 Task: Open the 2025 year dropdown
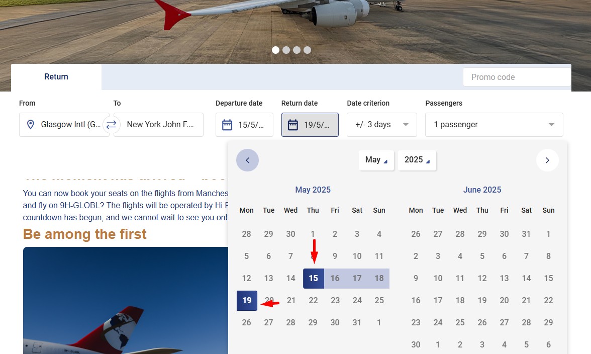(x=417, y=160)
